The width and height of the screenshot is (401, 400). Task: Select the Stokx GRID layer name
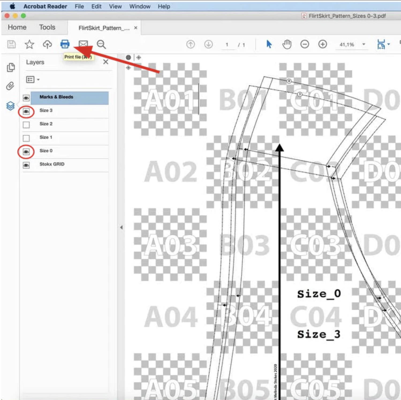[x=52, y=164]
